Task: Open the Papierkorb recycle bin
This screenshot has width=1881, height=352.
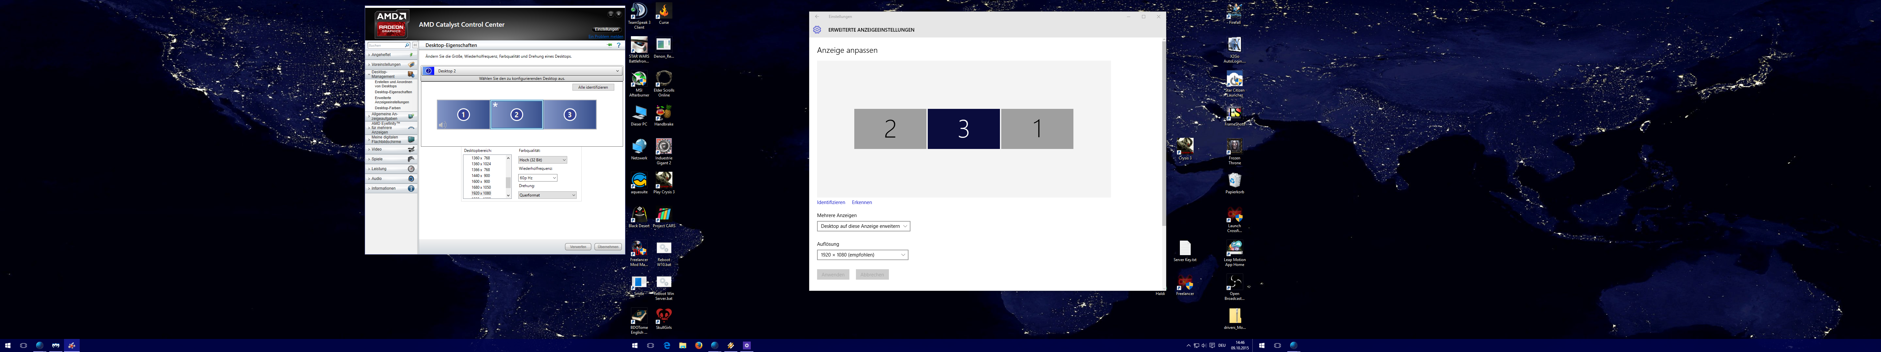Action: (x=1234, y=183)
